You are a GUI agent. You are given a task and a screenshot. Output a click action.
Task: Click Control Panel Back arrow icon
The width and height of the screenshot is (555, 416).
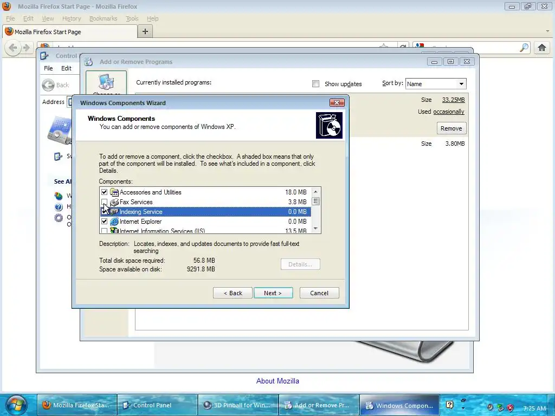coord(48,85)
